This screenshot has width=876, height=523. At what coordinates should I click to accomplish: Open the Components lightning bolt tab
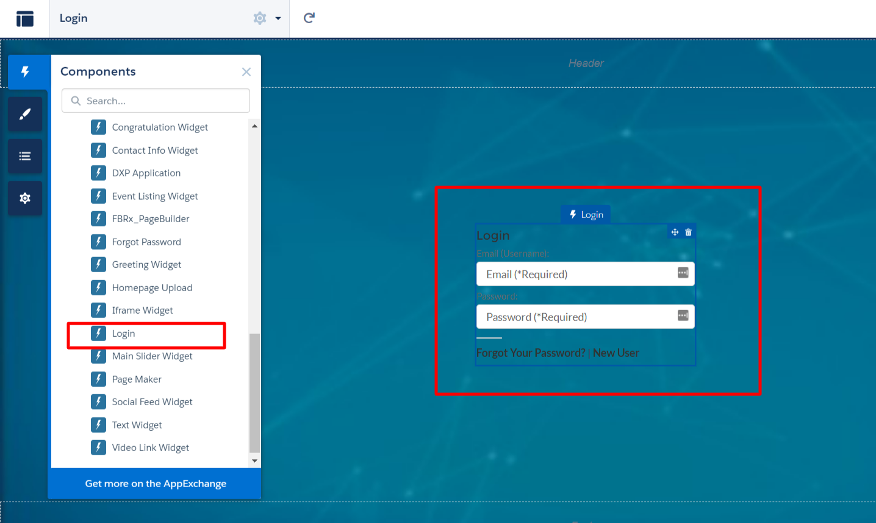25,72
